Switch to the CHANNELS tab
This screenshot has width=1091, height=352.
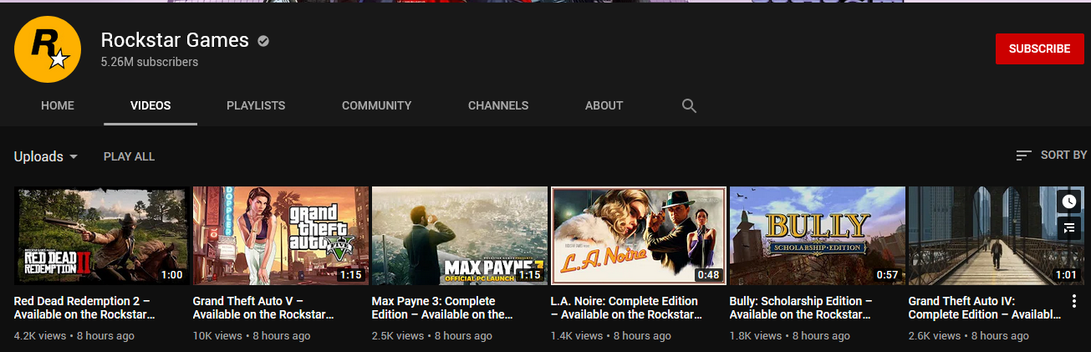(x=498, y=105)
